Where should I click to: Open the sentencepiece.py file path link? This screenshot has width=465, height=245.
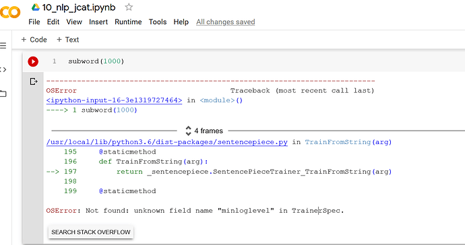click(x=167, y=142)
